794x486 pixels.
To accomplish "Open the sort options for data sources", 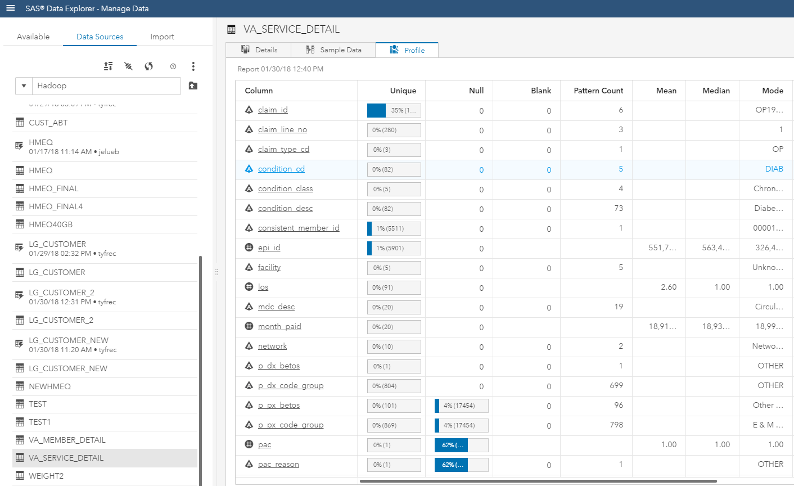I will pyautogui.click(x=108, y=66).
